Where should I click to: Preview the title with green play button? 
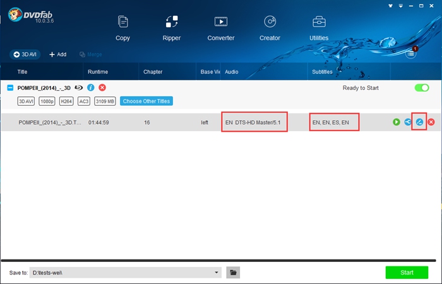[397, 122]
